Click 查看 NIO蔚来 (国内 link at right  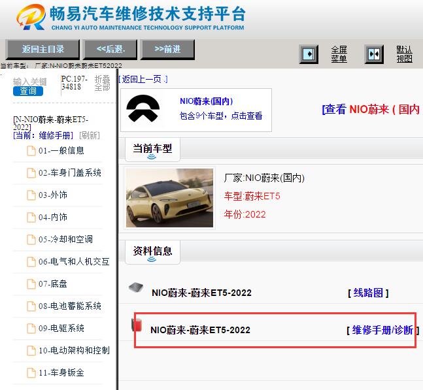(x=371, y=110)
